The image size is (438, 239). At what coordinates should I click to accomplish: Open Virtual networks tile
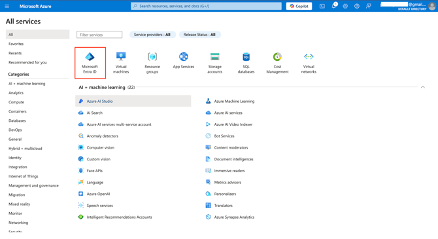(x=309, y=63)
